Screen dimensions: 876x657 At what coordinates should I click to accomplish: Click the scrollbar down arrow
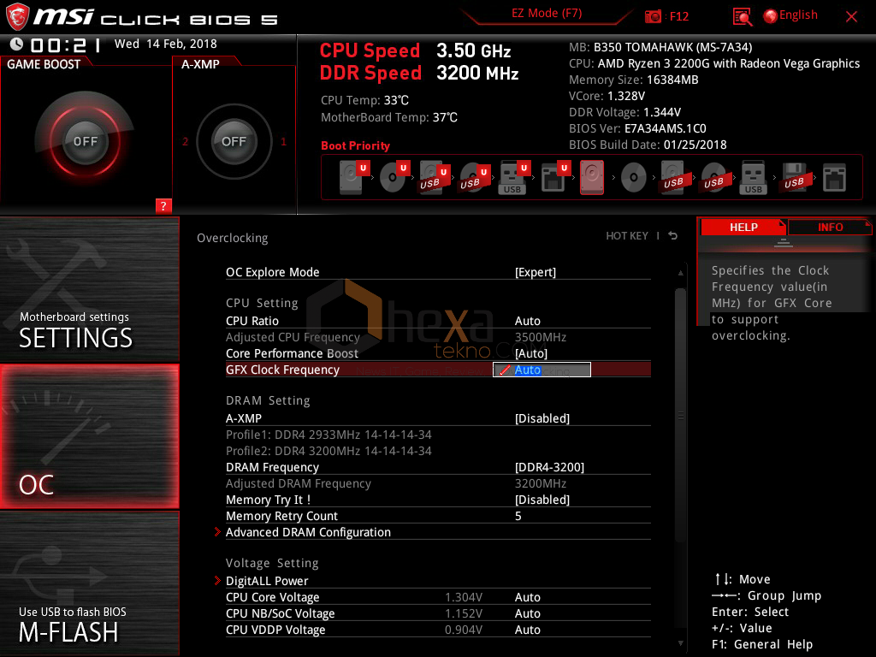pos(680,643)
